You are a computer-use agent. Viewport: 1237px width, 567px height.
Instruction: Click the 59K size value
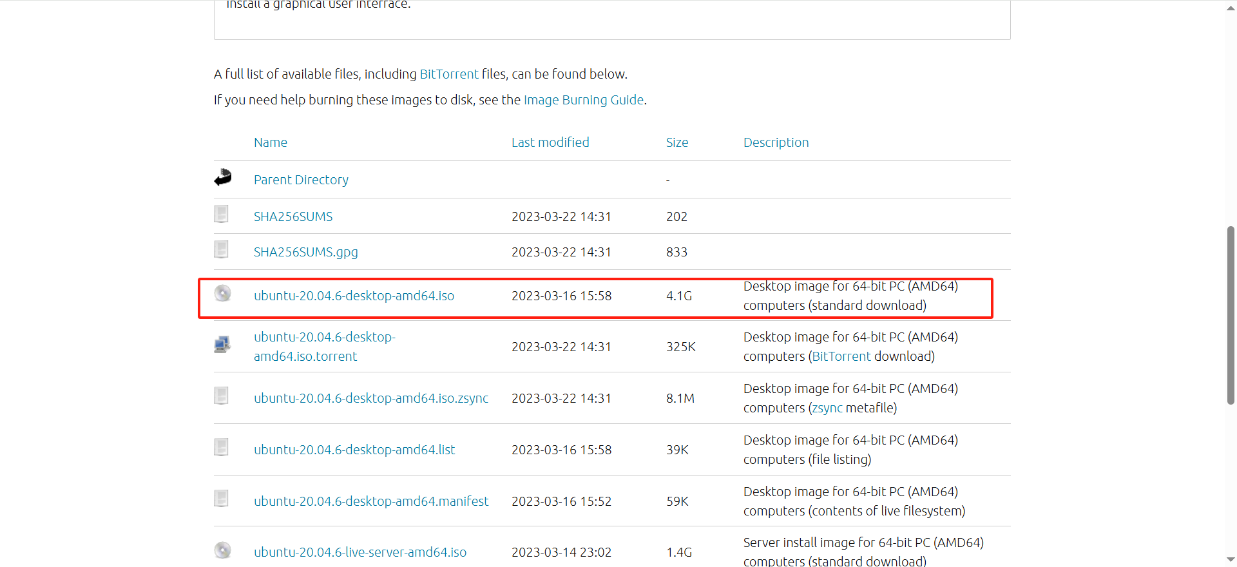click(677, 501)
